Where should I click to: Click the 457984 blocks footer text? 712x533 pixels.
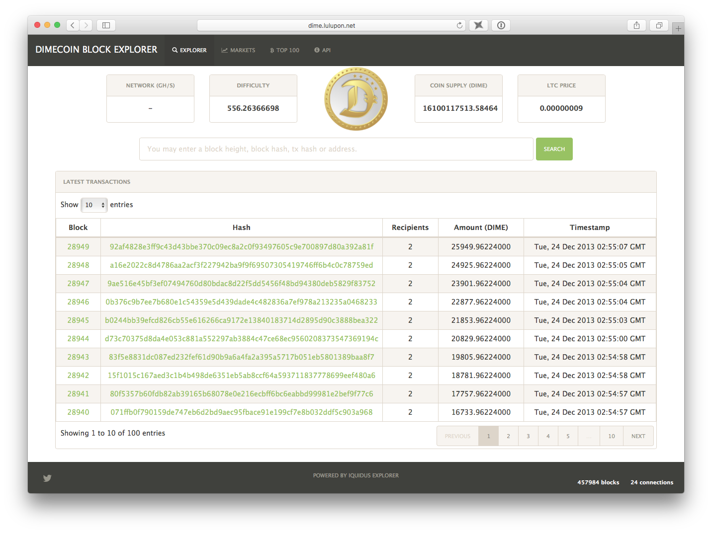coord(598,482)
